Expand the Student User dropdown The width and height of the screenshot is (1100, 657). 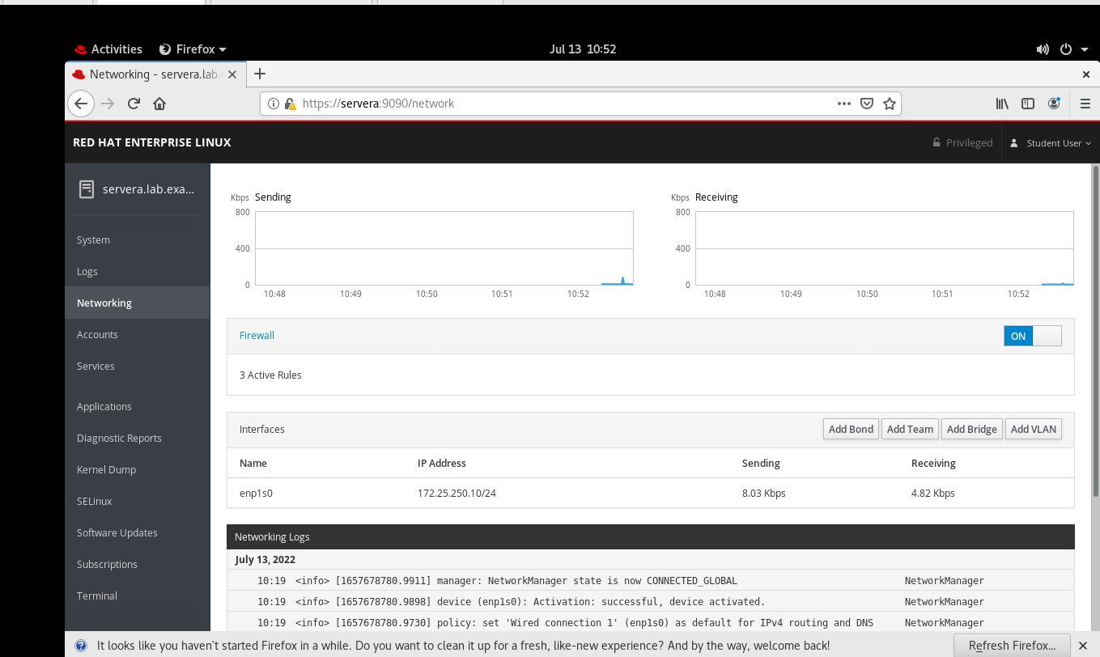coord(1051,143)
